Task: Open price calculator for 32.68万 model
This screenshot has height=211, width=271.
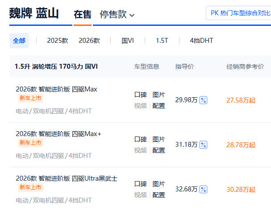Action: point(203,189)
